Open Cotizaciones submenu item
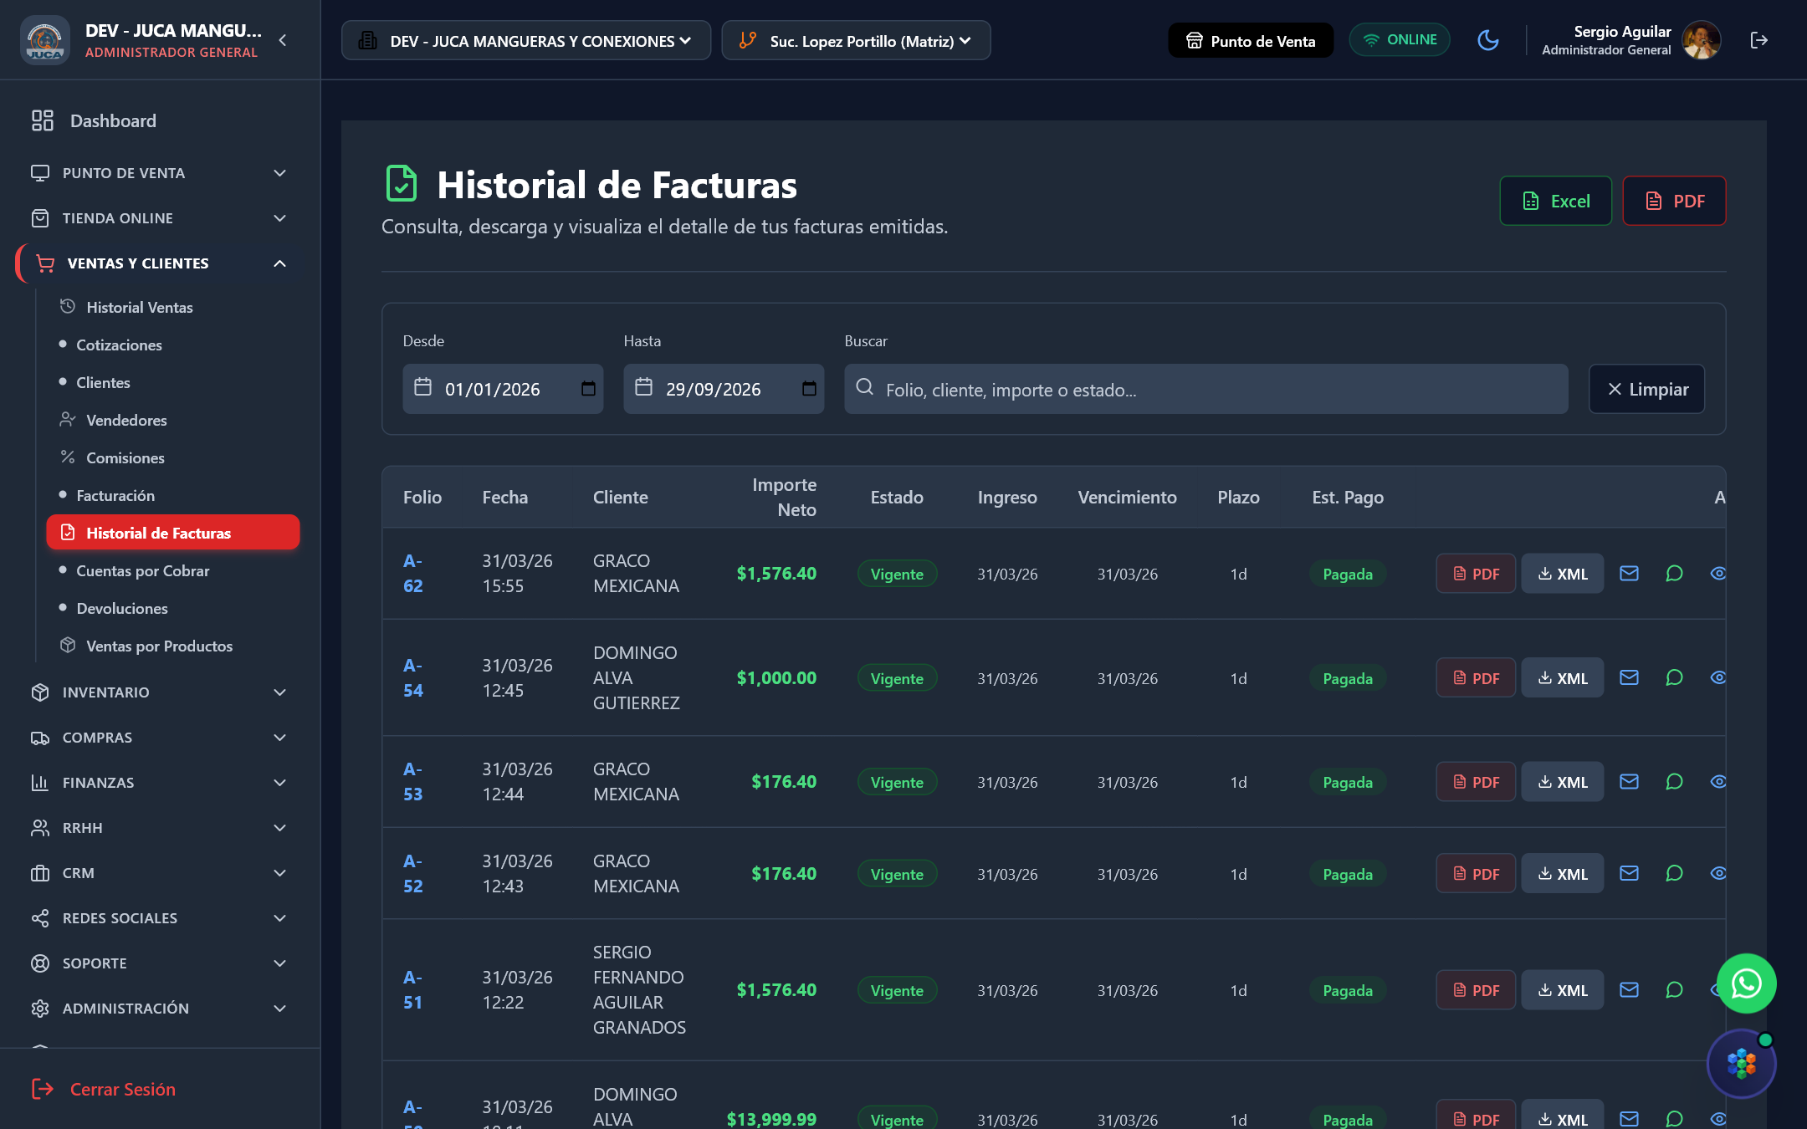Viewport: 1807px width, 1129px height. point(173,345)
